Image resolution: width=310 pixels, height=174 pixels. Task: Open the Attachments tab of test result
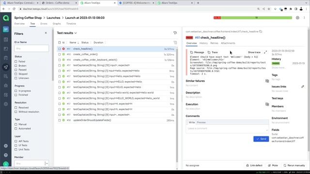[228, 43]
